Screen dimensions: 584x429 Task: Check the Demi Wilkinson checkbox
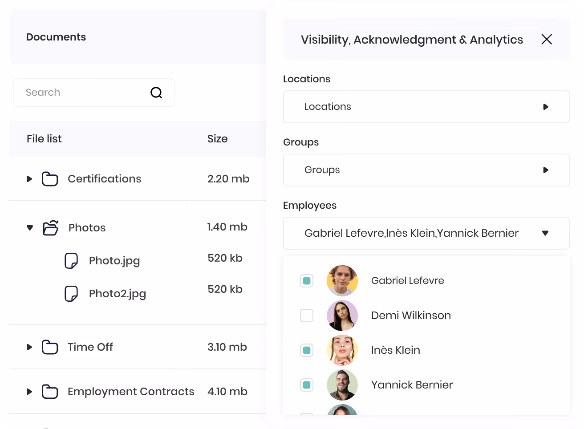click(307, 316)
